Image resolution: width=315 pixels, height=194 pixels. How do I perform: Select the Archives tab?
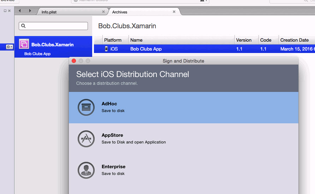click(119, 12)
